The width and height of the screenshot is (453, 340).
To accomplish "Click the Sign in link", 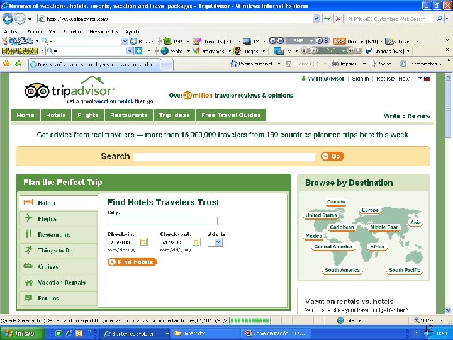I will 361,79.
